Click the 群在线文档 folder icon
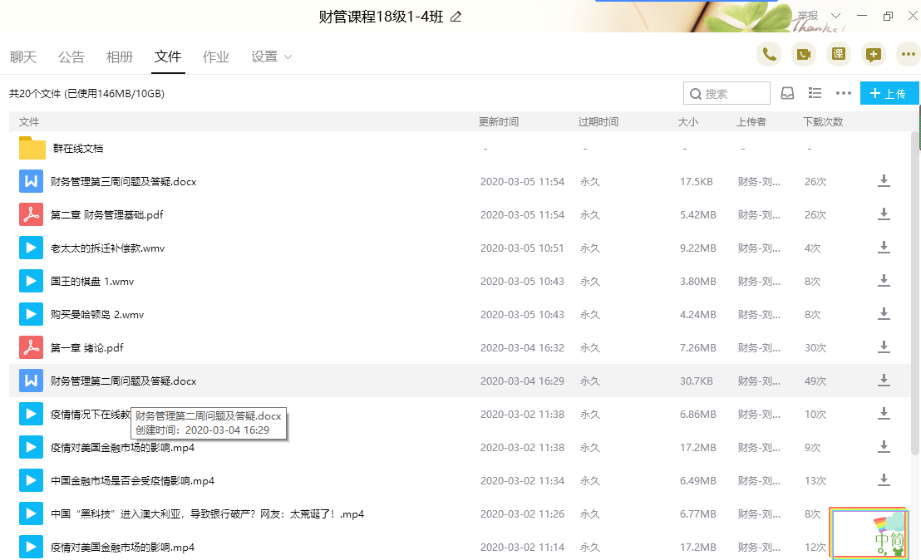 [x=32, y=148]
